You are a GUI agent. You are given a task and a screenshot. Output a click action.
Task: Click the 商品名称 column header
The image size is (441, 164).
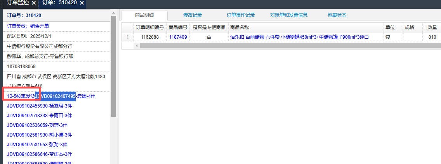point(240,27)
